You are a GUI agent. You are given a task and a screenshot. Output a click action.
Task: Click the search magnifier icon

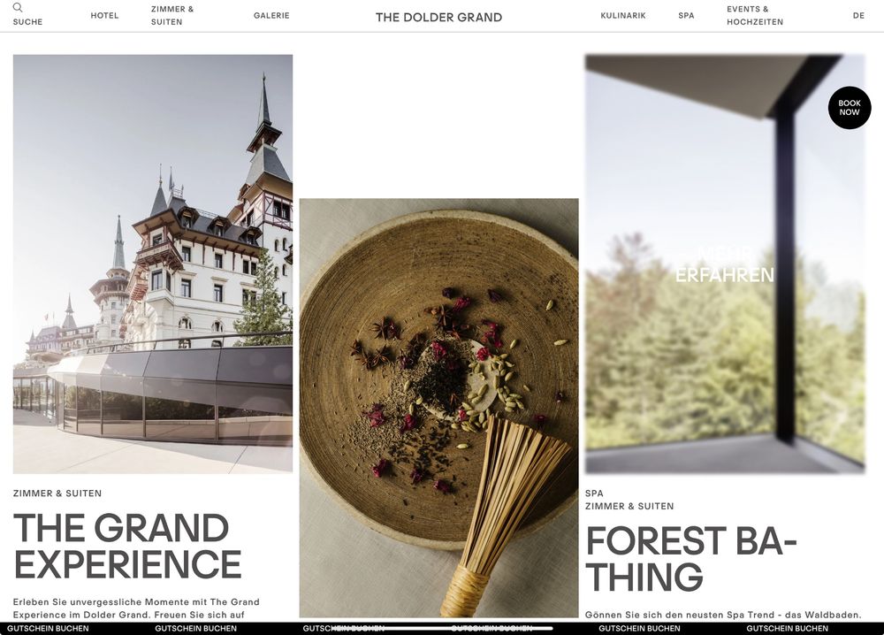[18, 7]
